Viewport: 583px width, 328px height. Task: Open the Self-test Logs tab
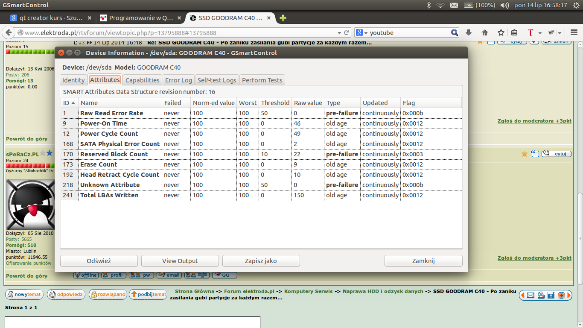[217, 80]
